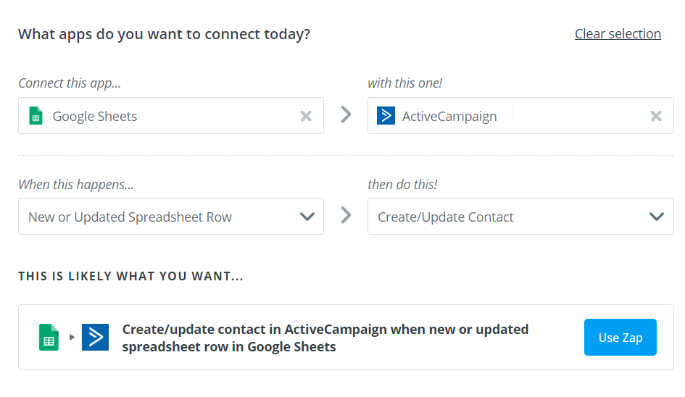Click Google Sheets icon in suggested Zap card

click(49, 338)
